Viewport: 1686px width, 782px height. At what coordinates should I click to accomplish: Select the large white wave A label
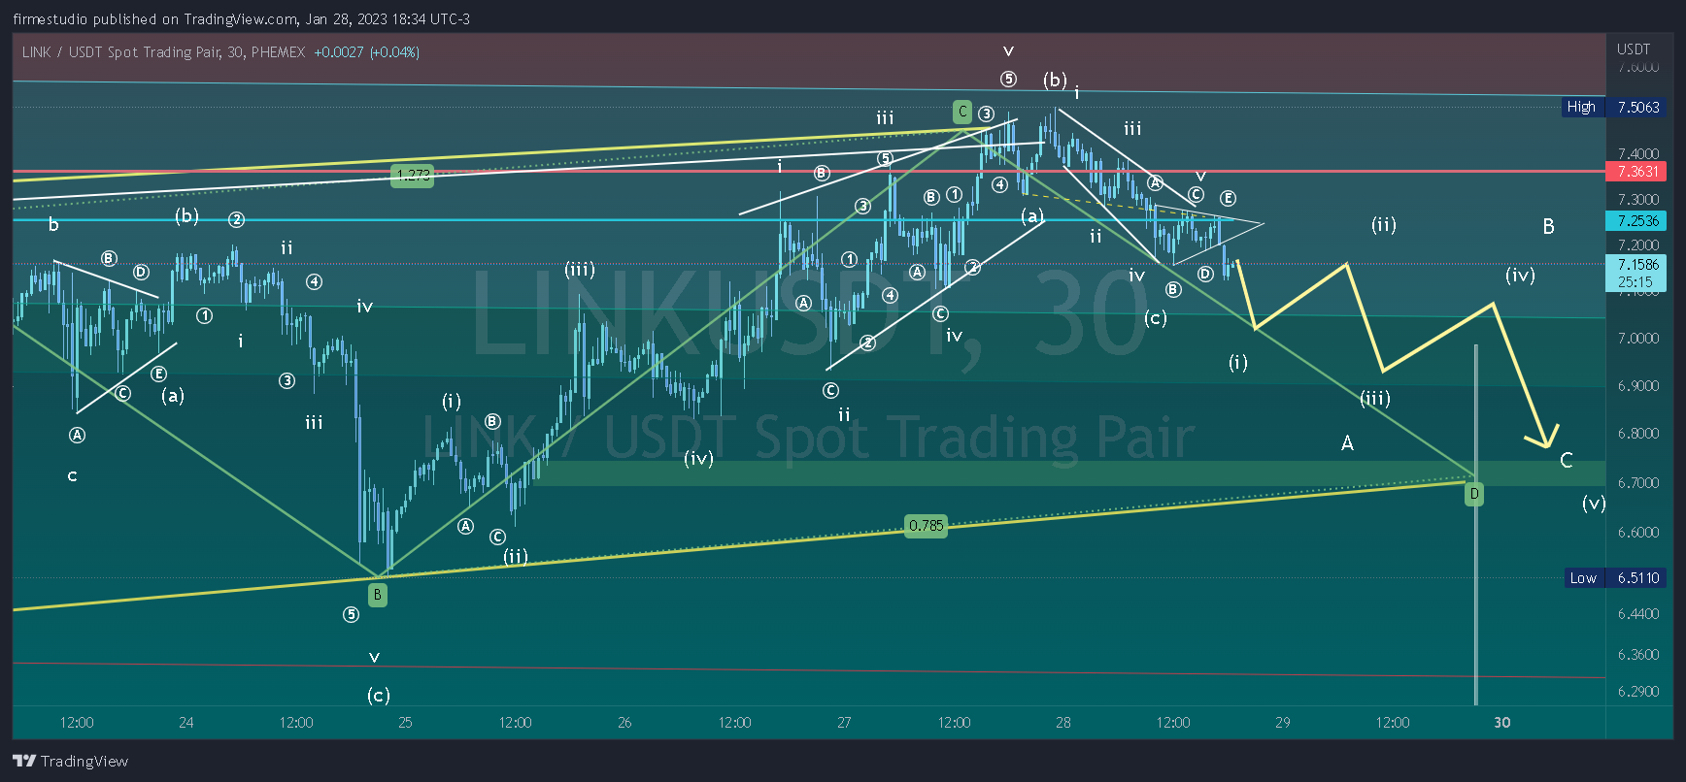[1347, 443]
